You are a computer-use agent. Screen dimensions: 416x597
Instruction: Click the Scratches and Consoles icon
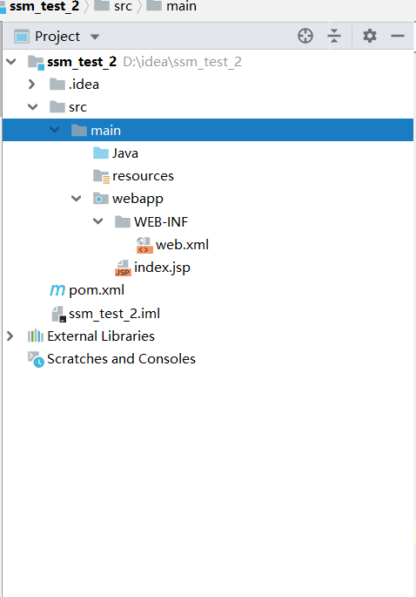click(x=36, y=359)
